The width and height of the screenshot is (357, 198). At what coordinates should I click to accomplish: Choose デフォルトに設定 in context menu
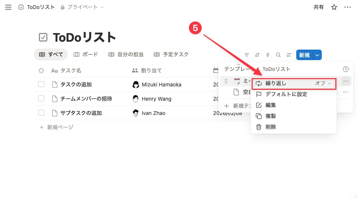coord(294,94)
